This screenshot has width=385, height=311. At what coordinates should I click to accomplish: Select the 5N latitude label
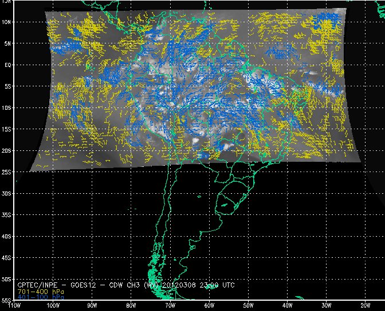7,43
